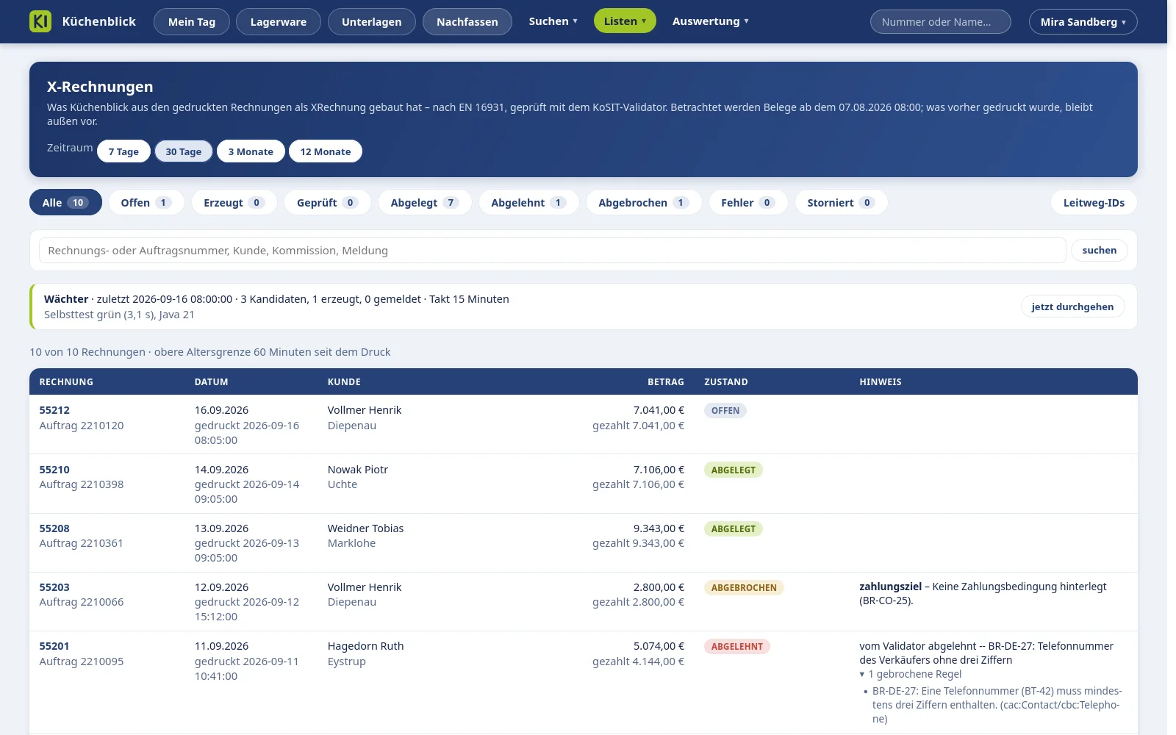Click ABGELEGT badge for invoice 55210
1176x735 pixels.
pos(734,470)
